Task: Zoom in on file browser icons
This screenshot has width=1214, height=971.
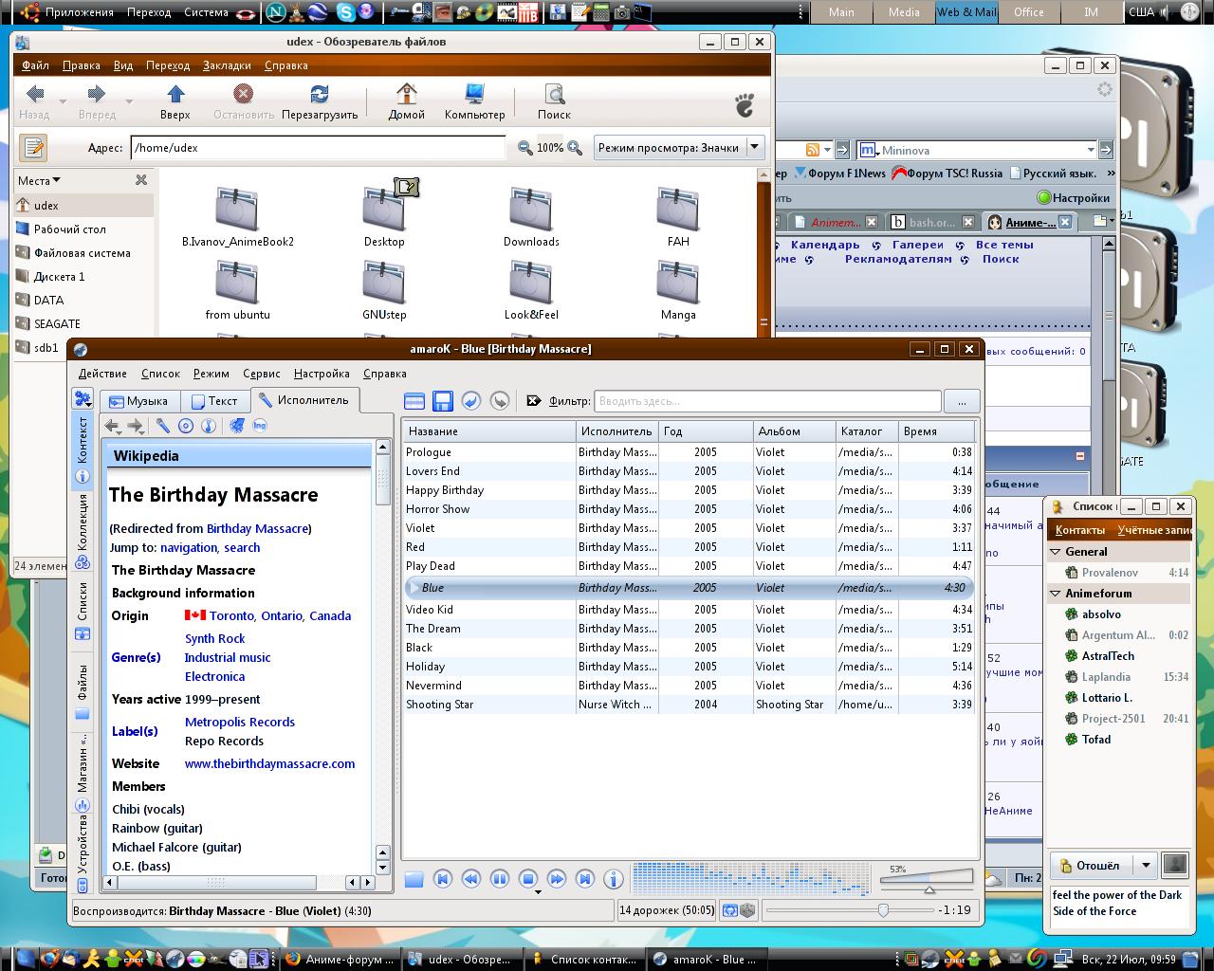Action: pos(575,148)
